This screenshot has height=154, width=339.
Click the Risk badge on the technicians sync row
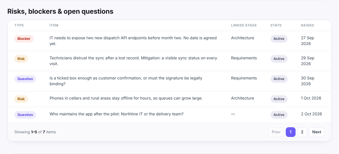point(21,59)
